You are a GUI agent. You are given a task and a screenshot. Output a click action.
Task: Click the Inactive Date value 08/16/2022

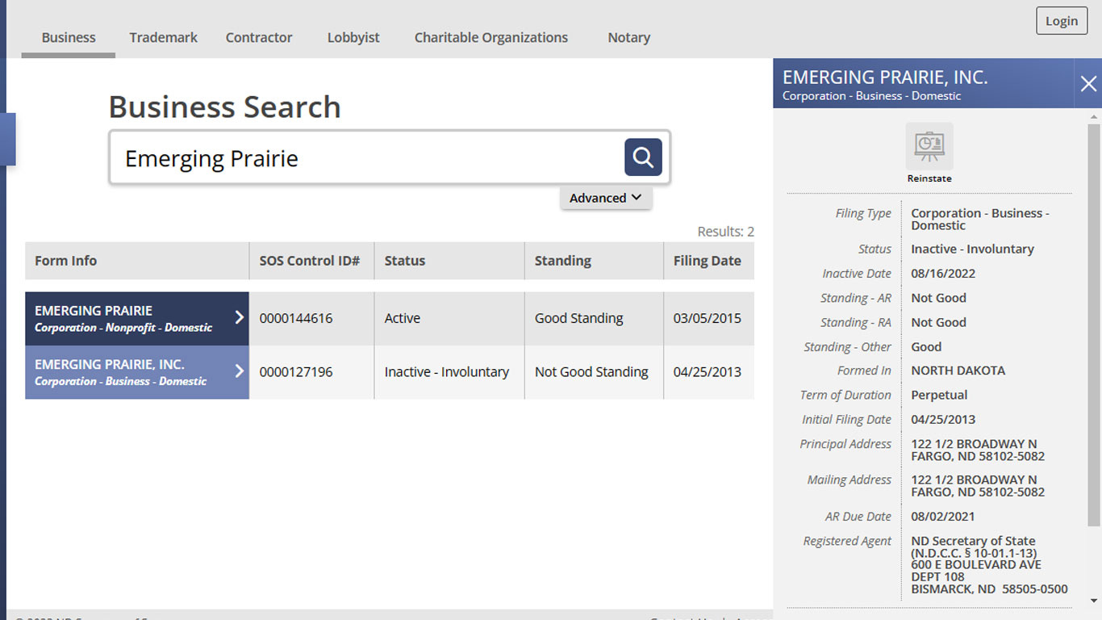943,274
